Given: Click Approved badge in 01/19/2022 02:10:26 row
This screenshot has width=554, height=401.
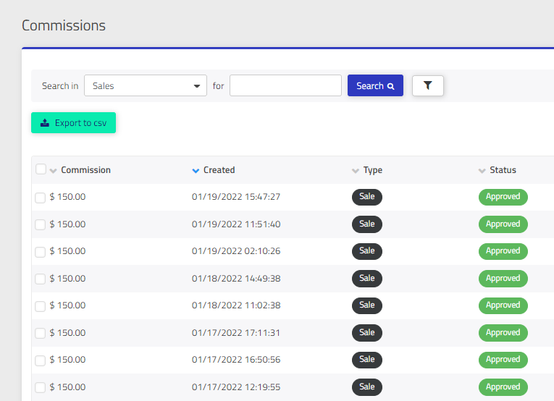Looking at the screenshot, I should pos(503,251).
